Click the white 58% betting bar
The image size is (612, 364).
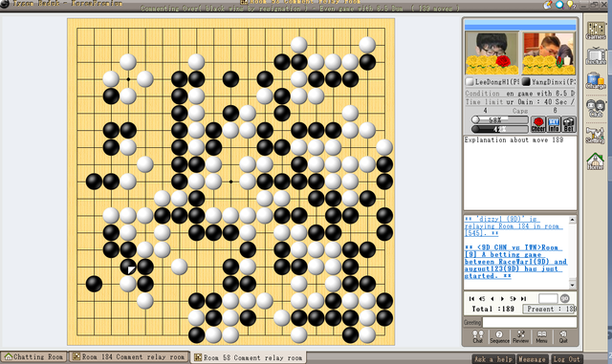tap(499, 120)
